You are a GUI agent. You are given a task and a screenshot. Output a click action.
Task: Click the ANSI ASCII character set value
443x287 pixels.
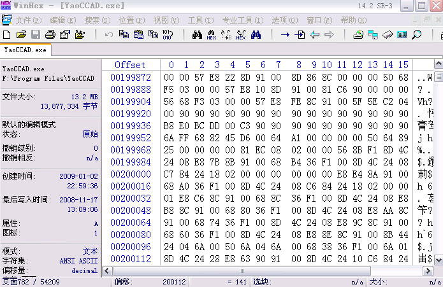coord(78,261)
